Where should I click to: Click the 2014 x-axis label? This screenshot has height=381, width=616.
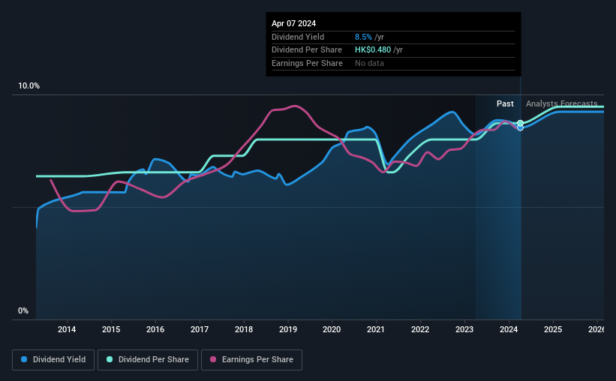coord(67,329)
